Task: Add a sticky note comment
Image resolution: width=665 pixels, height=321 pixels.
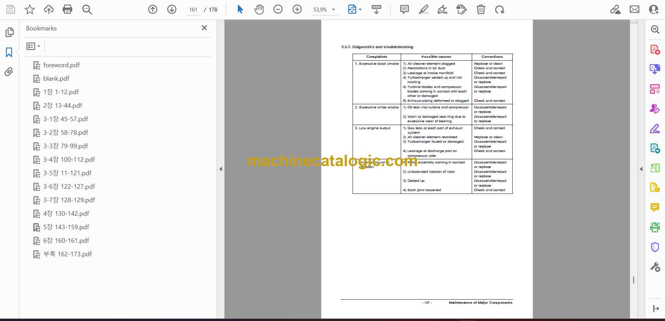Action: (404, 9)
